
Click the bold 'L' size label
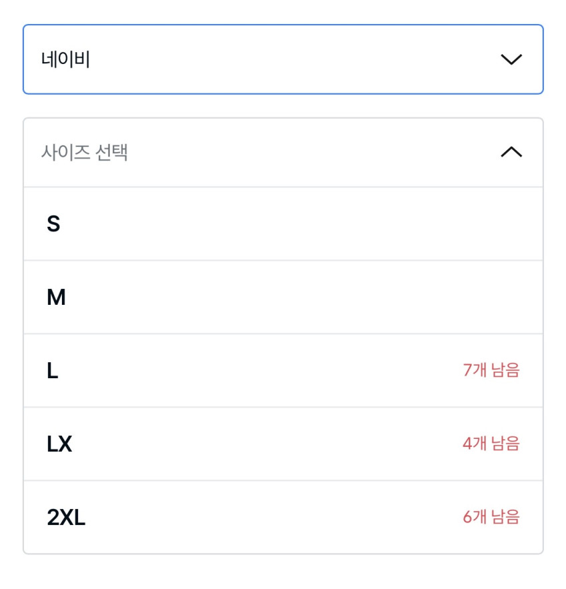click(x=53, y=372)
